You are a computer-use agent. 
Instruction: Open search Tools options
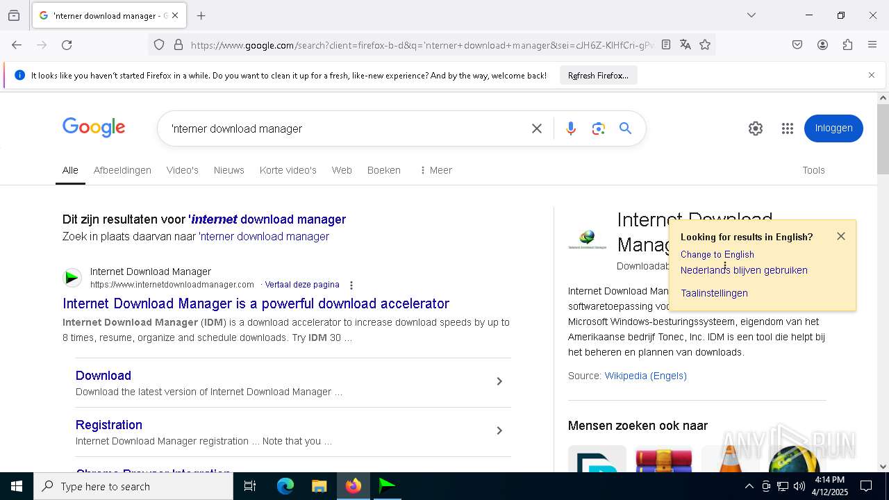click(813, 170)
